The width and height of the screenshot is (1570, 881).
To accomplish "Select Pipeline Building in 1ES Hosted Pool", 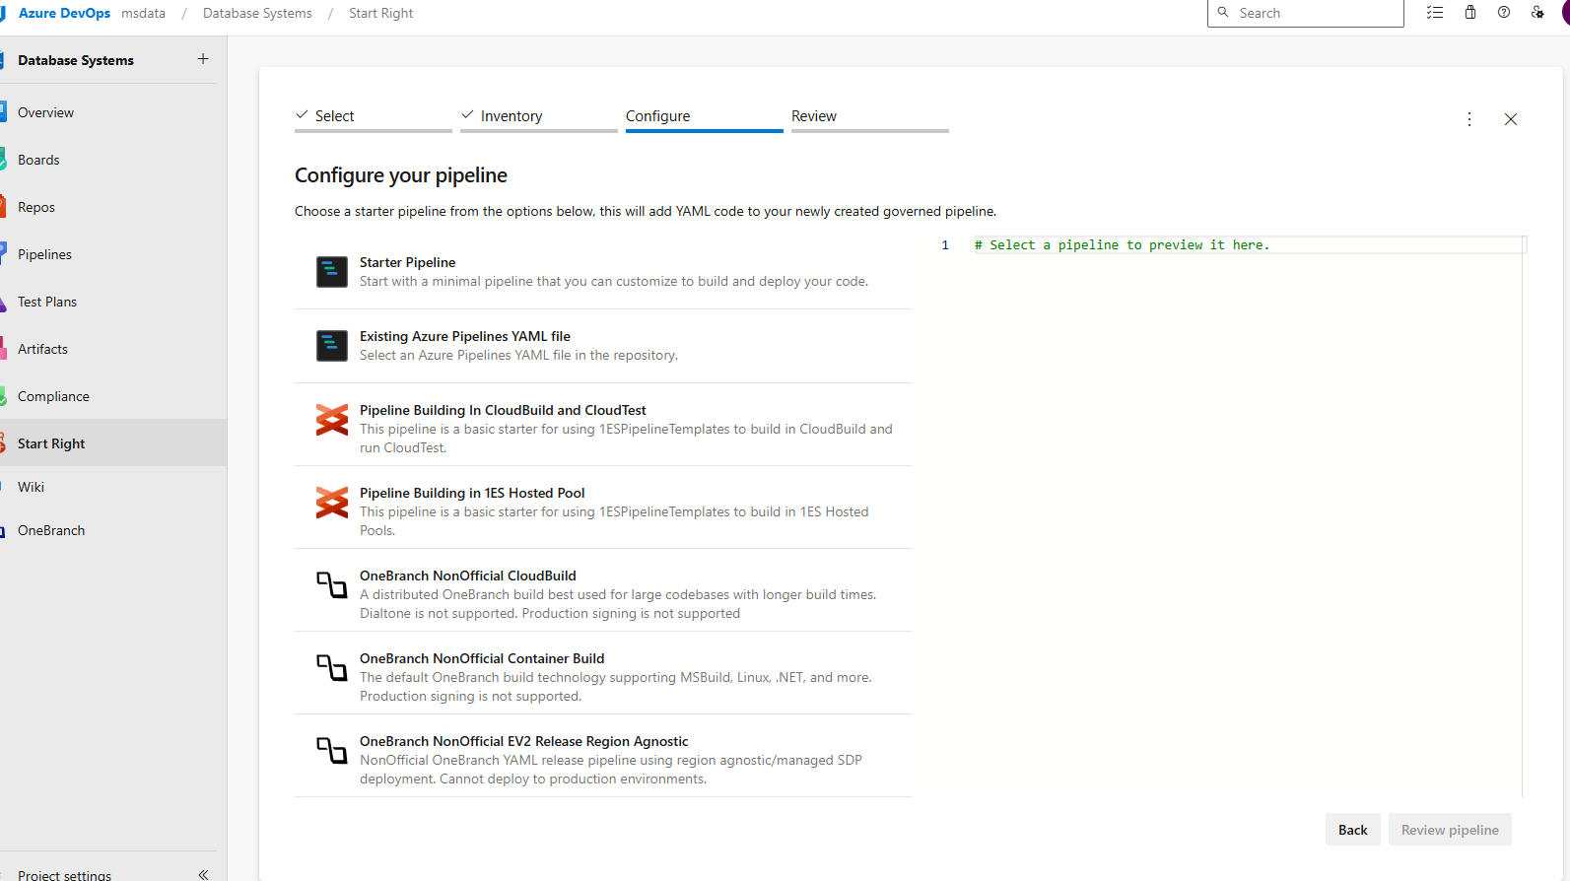I will tap(472, 493).
